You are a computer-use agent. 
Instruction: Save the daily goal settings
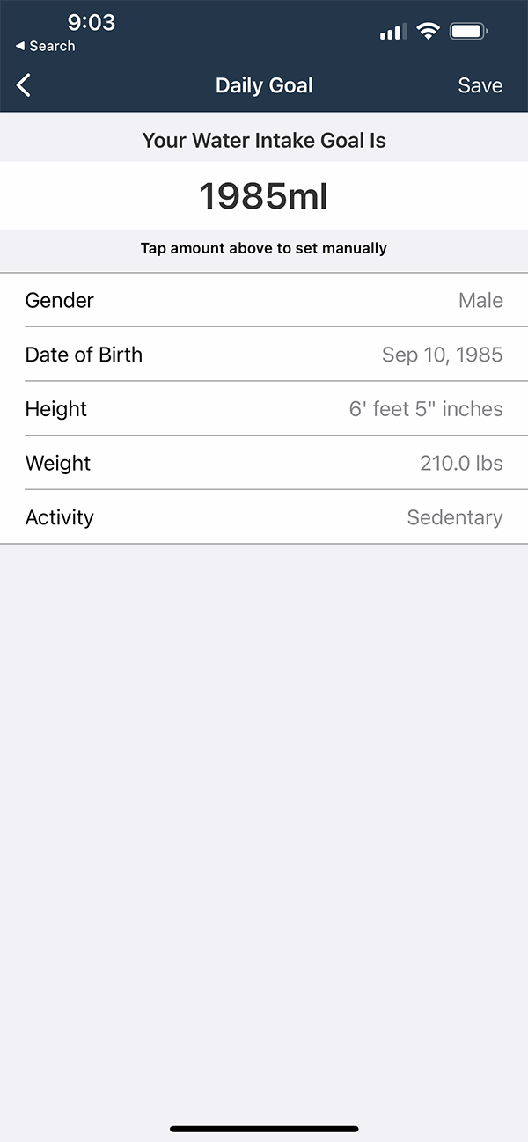(x=480, y=85)
